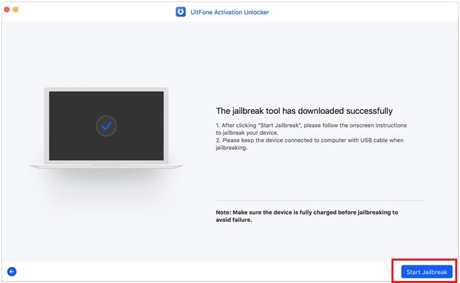Click the note about fully charged device

pos(307,216)
